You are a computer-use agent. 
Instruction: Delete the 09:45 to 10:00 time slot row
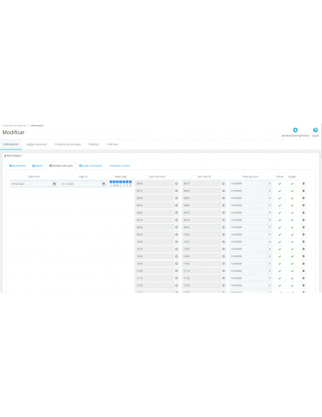pos(303,234)
